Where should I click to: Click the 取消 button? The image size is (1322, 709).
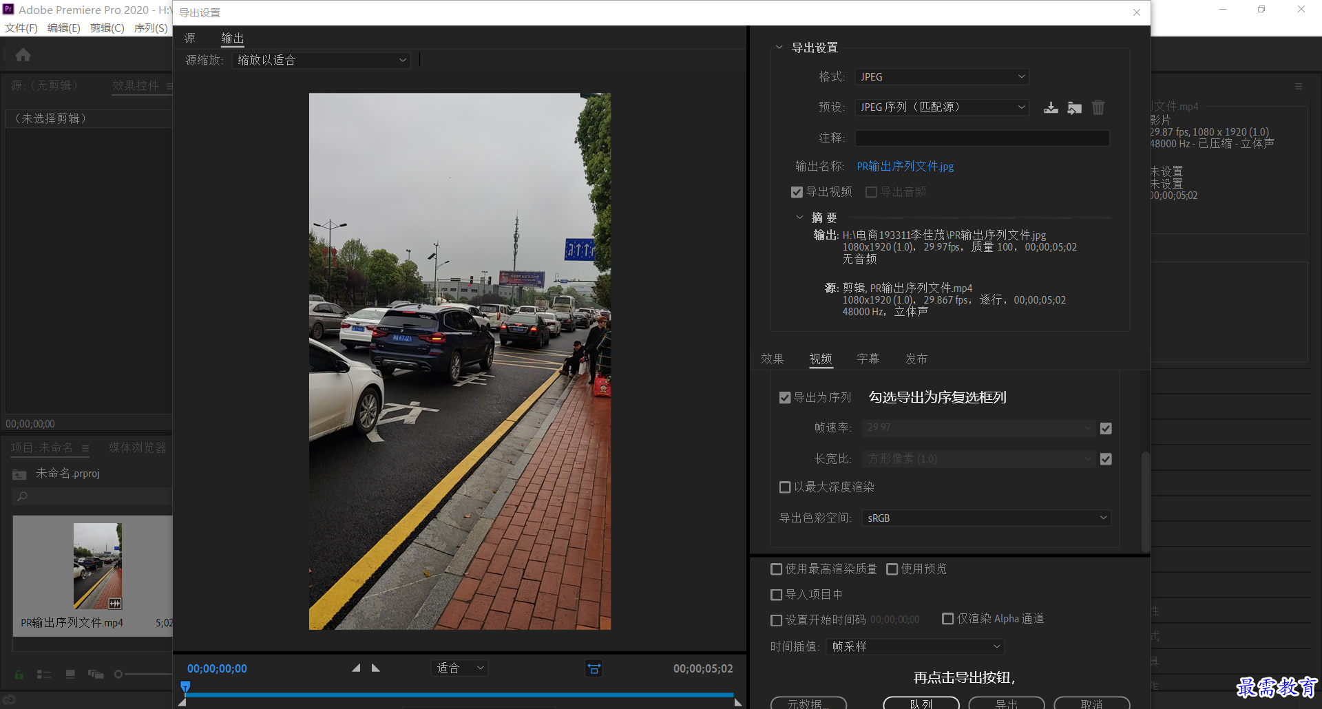pos(1092,703)
